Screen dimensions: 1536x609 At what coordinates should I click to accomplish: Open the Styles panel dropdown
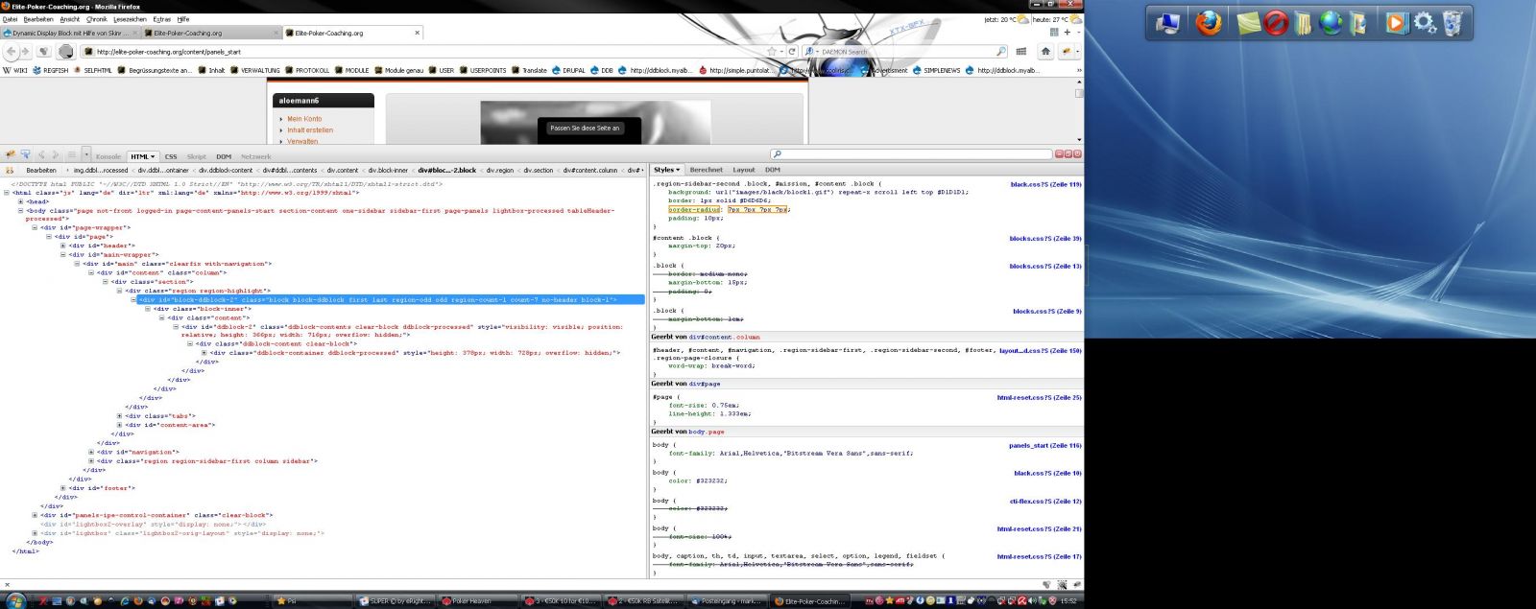(666, 170)
